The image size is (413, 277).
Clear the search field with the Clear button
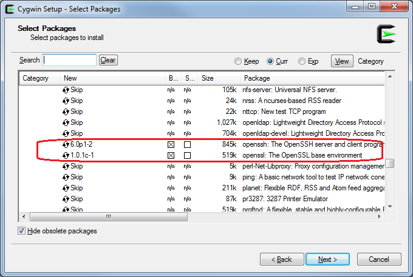(108, 60)
